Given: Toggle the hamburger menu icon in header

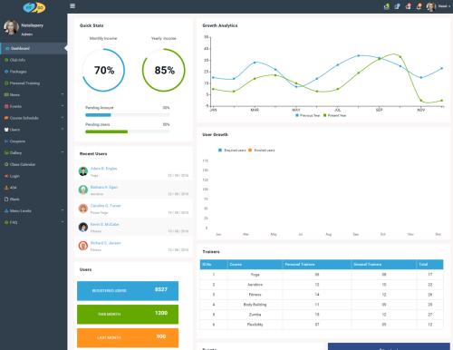Looking at the screenshot, I should (72, 5).
